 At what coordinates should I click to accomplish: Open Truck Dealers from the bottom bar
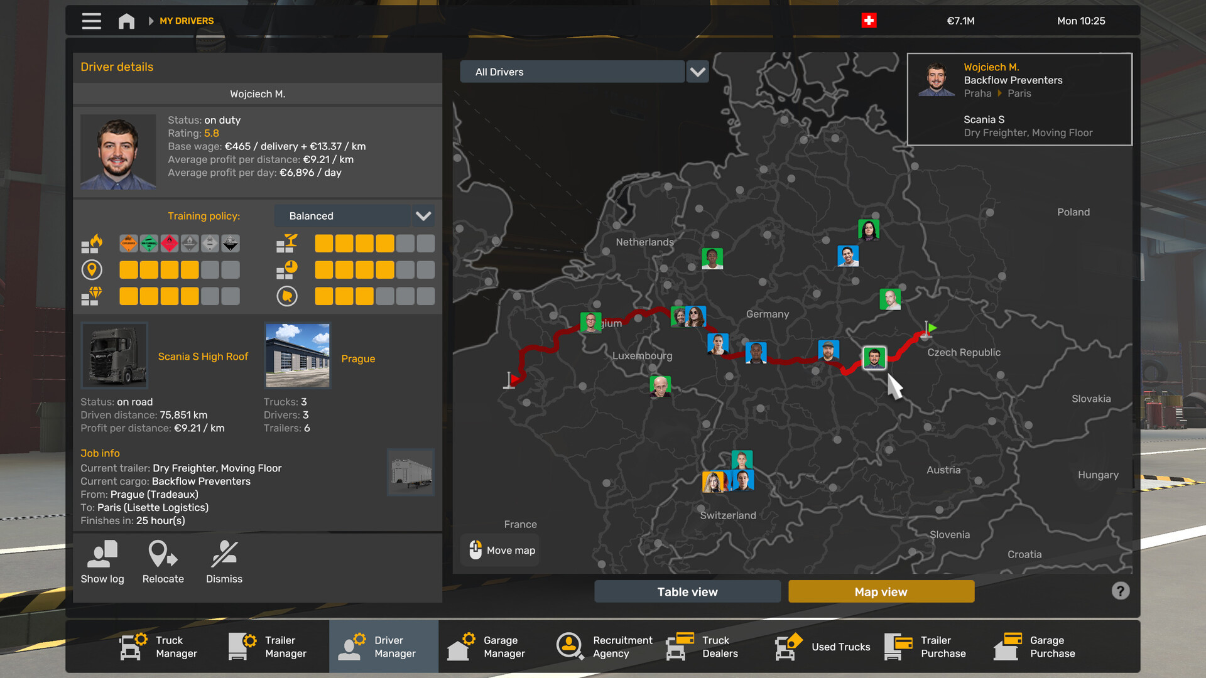click(678, 647)
